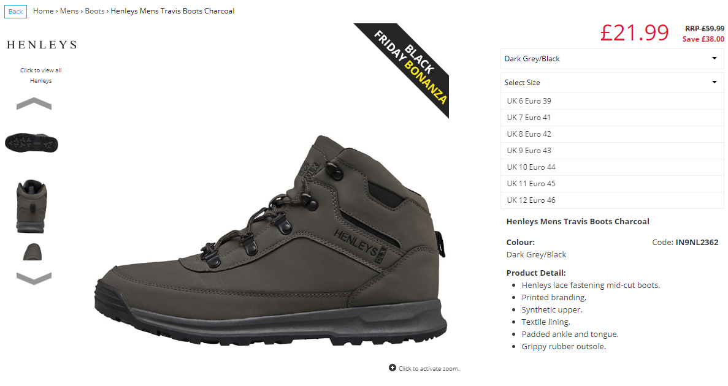728x386 pixels.
Task: Collapse the Select Size dropdown
Action: (x=612, y=83)
